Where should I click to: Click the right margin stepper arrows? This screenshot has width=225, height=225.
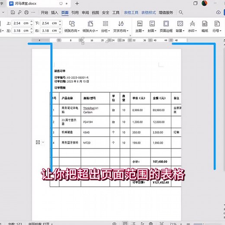click(x=60, y=31)
